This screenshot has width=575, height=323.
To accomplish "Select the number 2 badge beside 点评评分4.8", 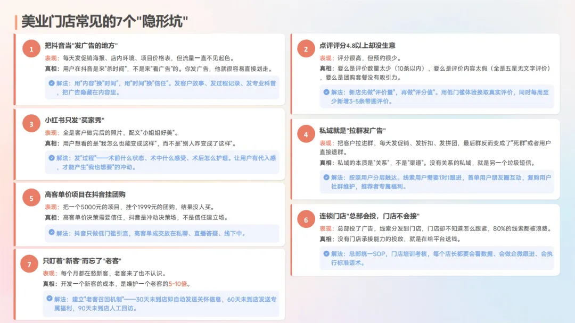I will [x=306, y=48].
